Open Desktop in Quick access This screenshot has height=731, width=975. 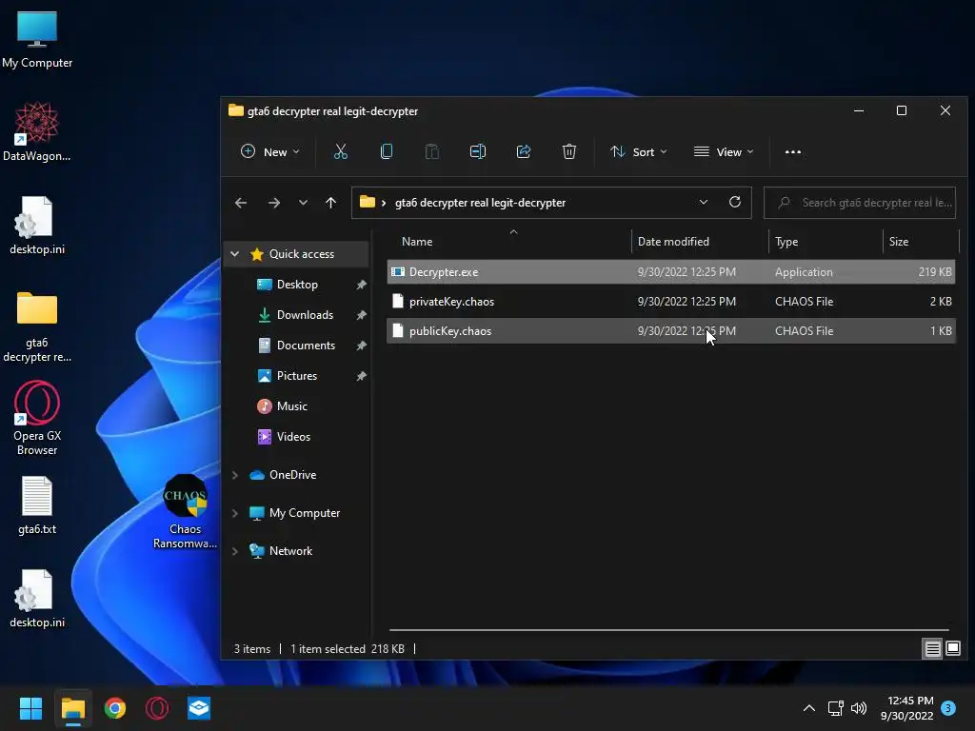297,284
